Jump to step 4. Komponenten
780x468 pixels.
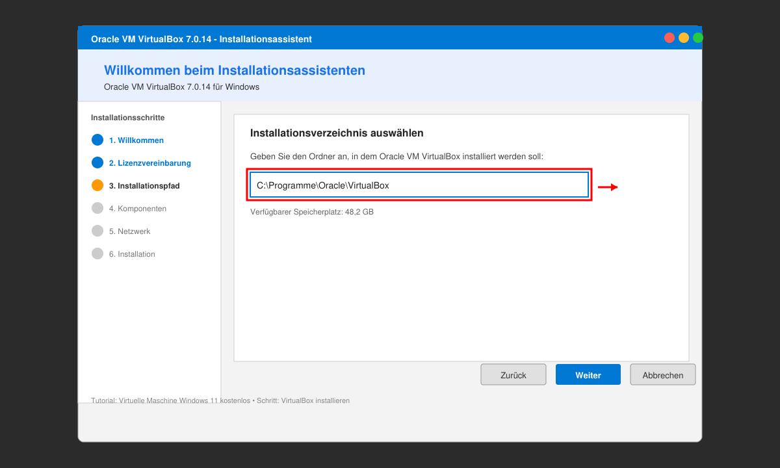tap(138, 209)
